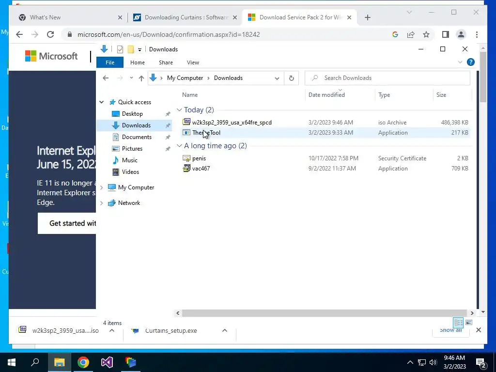
Task: Select Desktop in Quick access
Action: pyautogui.click(x=132, y=114)
